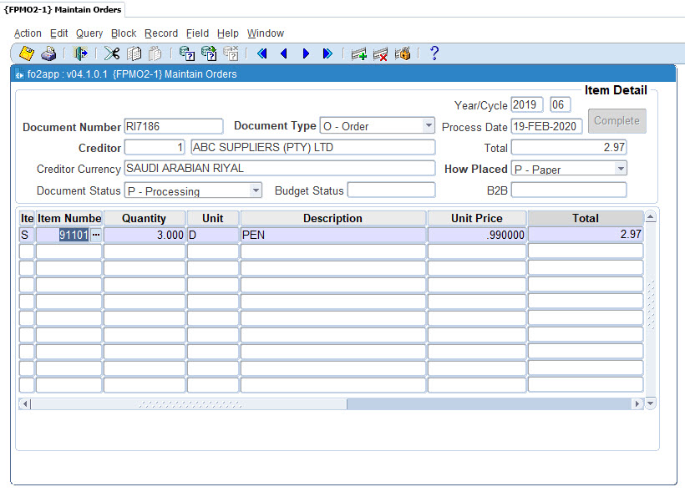Select the Cut (scissors) toolbar icon
The width and height of the screenshot is (685, 492).
point(111,53)
